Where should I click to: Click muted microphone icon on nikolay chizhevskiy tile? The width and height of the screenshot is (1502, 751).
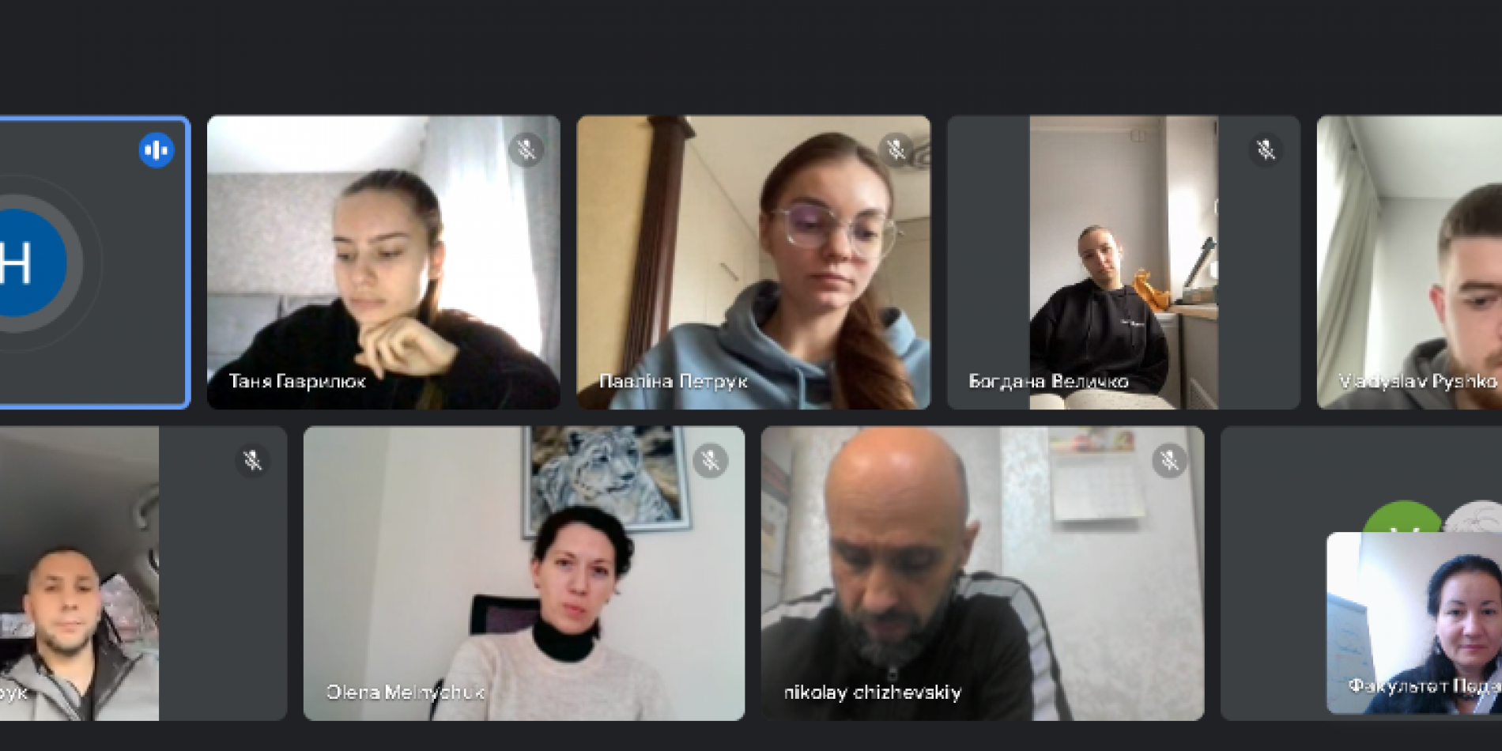[1169, 460]
